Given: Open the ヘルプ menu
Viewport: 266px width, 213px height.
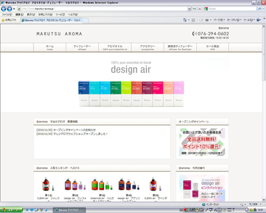Looking at the screenshot, I should 73,14.
